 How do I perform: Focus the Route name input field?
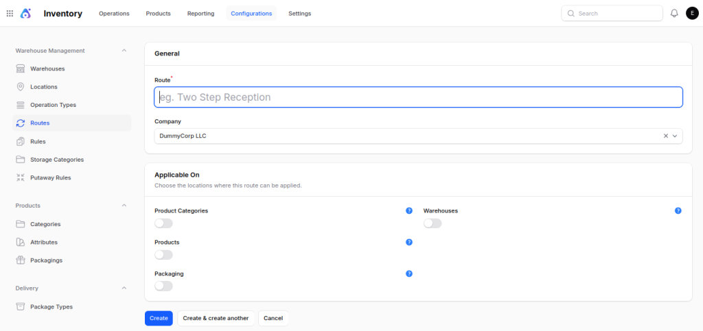pyautogui.click(x=418, y=97)
